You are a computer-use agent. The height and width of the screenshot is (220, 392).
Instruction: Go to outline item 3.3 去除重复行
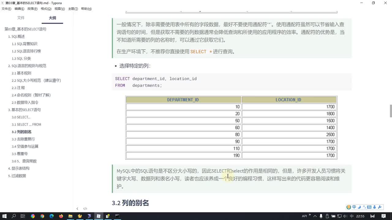tap(23, 139)
